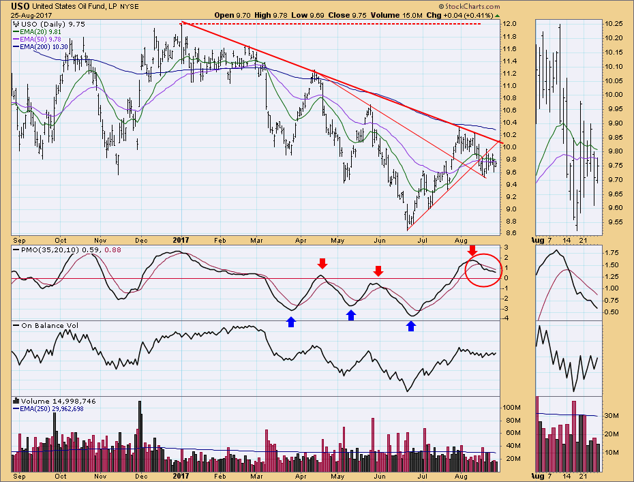Click the Close 9.75 value
Image resolution: width=634 pixels, height=482 pixels.
(347, 16)
